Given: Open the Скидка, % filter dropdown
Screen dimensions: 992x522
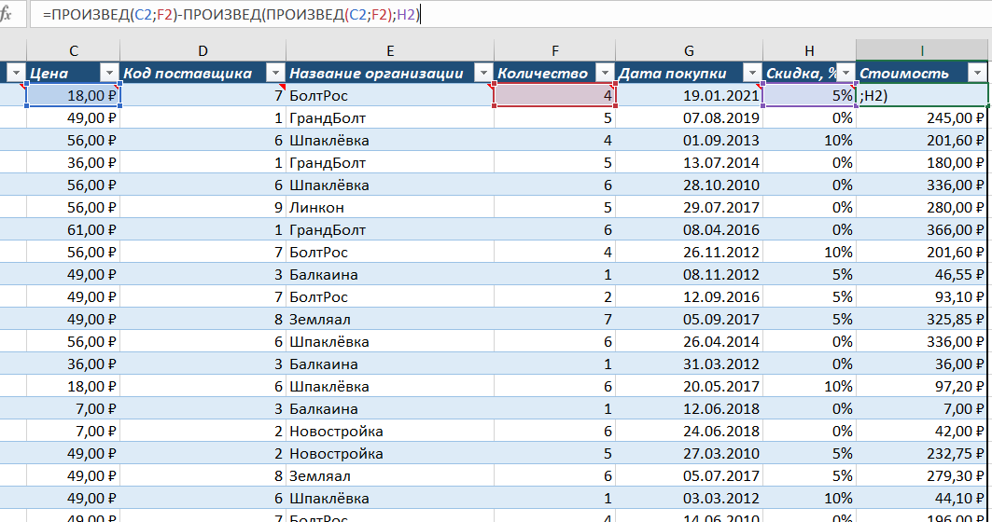Looking at the screenshot, I should point(845,73).
